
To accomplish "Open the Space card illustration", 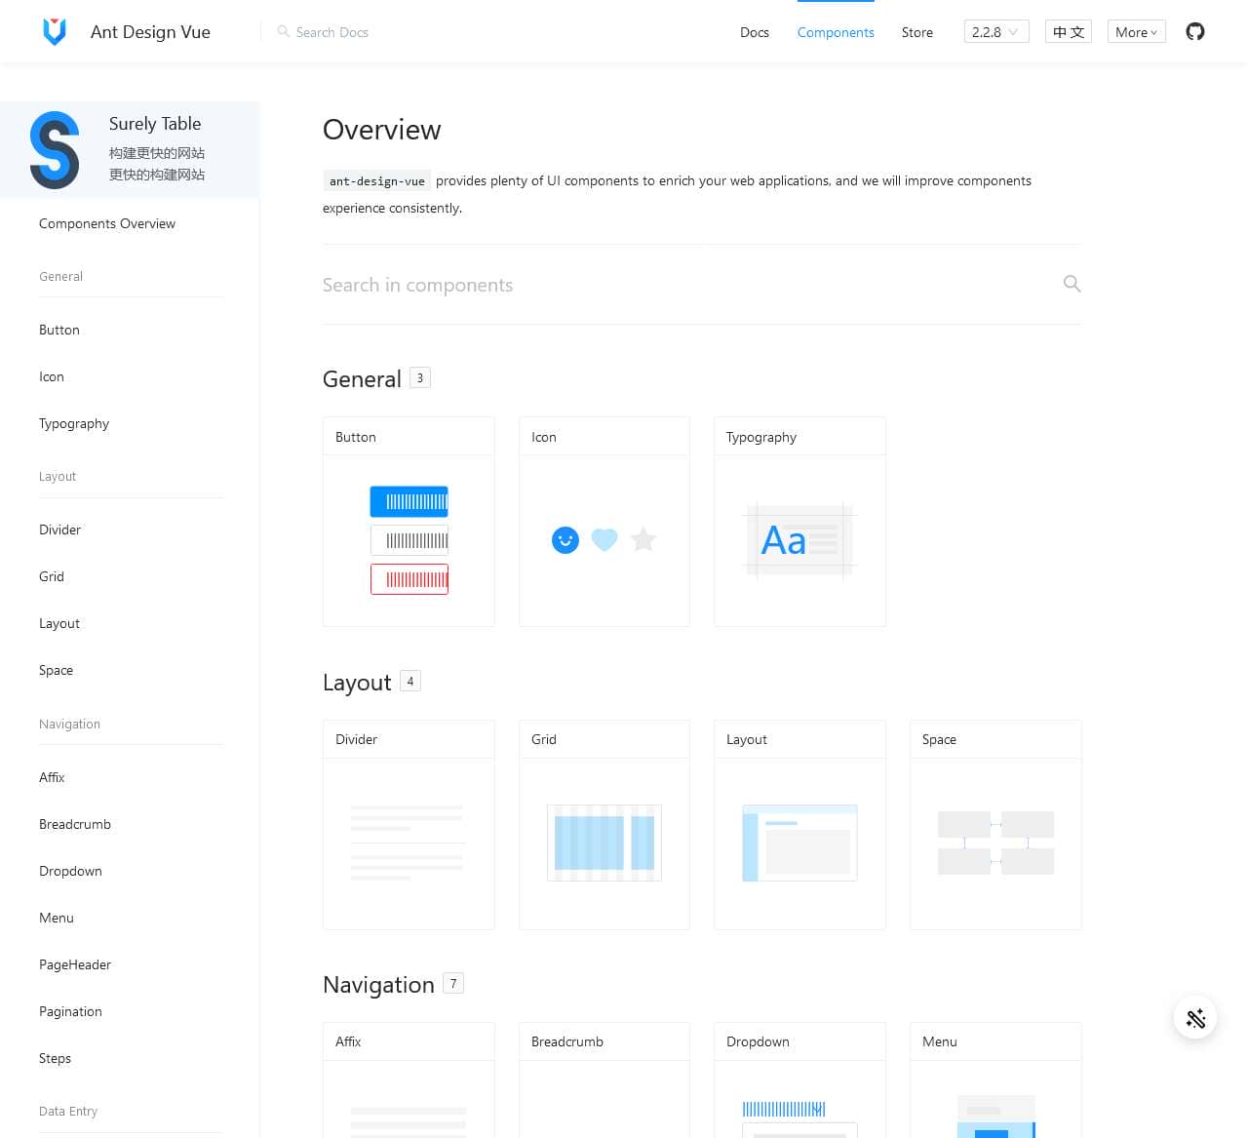I will [x=995, y=843].
